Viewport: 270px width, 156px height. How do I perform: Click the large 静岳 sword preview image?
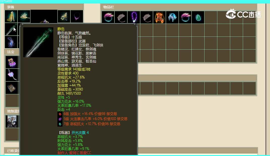[38, 42]
